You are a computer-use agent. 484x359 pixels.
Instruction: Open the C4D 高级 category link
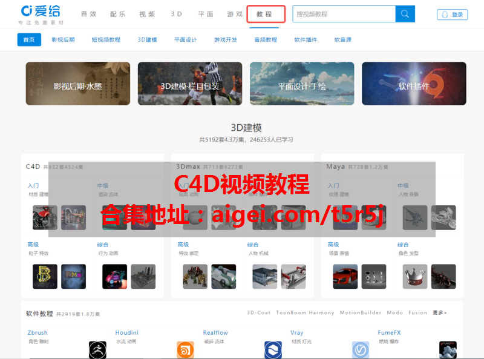pos(33,245)
